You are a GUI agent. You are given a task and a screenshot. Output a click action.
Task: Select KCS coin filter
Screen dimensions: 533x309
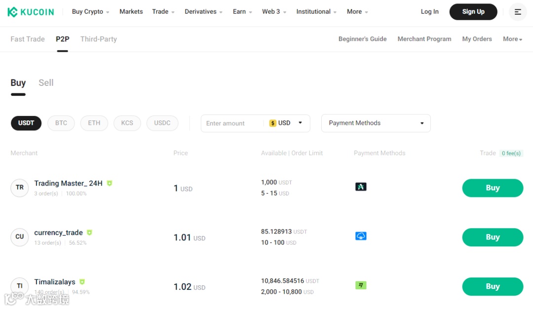coord(127,123)
